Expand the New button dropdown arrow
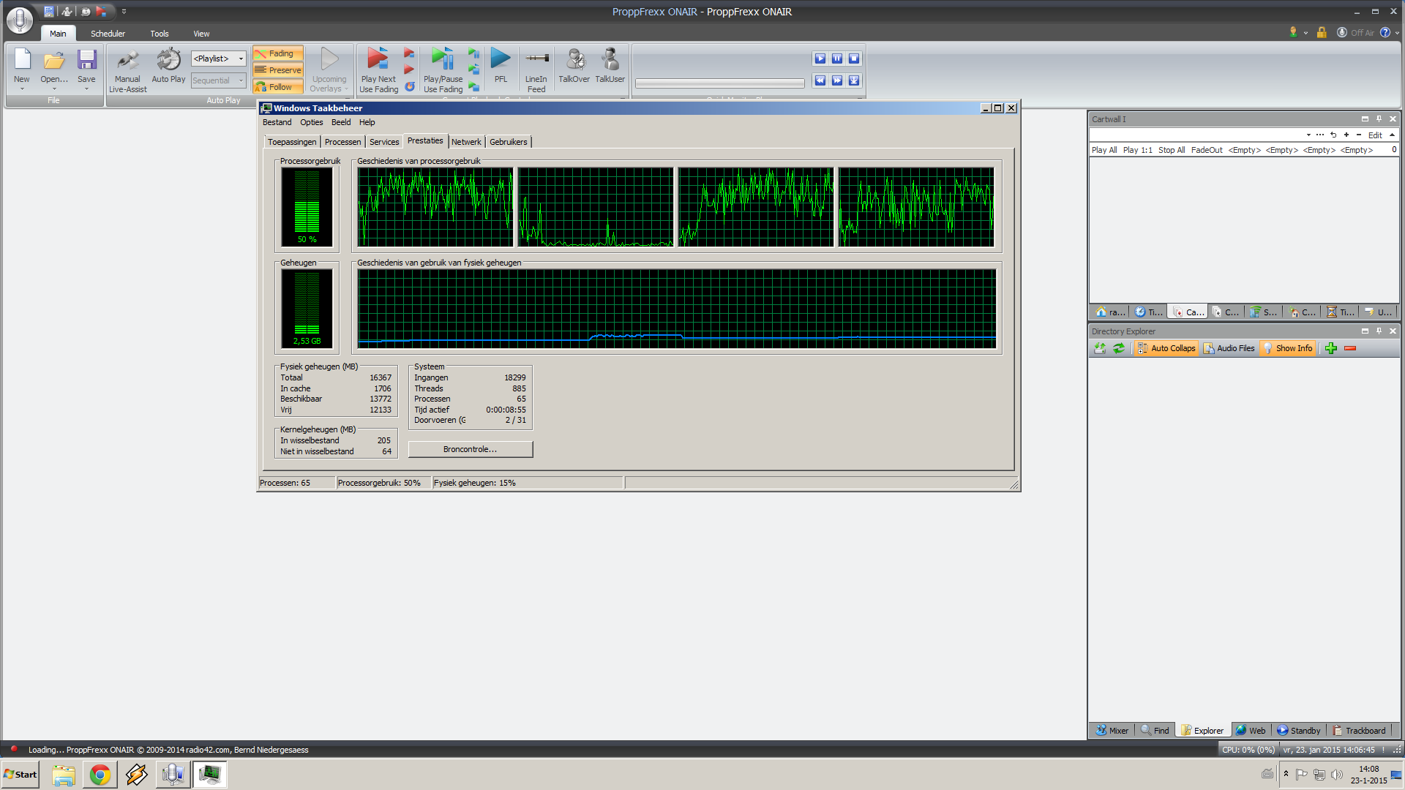The width and height of the screenshot is (1405, 790). click(x=22, y=89)
